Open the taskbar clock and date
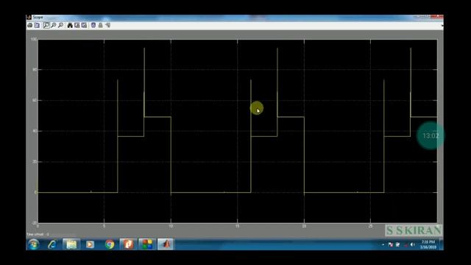The image size is (471, 265). (x=428, y=244)
